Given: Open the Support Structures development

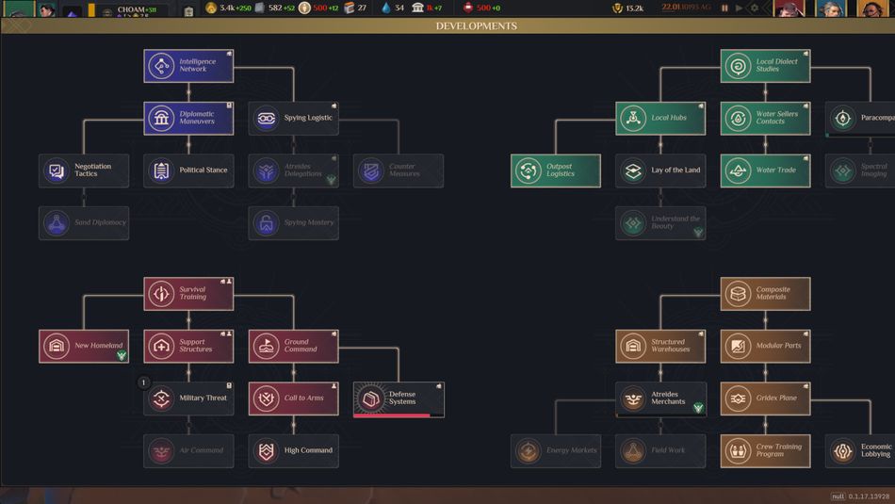Looking at the screenshot, I should pyautogui.click(x=188, y=346).
